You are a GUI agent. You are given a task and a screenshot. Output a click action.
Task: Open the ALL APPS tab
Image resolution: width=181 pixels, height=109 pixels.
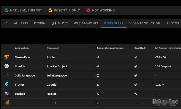pyautogui.click(x=21, y=23)
